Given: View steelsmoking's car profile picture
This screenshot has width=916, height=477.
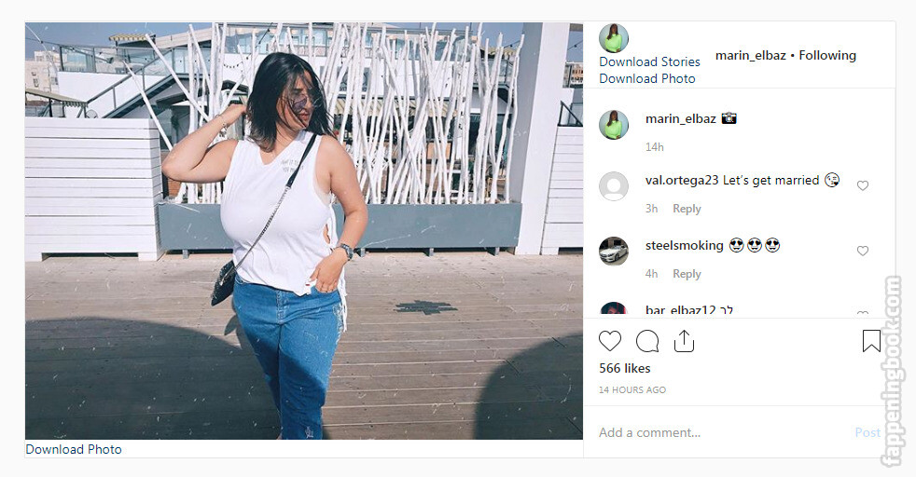Looking at the screenshot, I should click(x=614, y=252).
